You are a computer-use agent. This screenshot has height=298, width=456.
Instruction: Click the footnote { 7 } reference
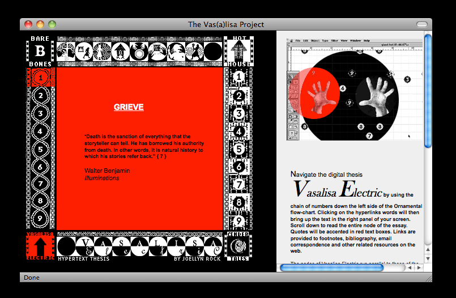(161, 156)
